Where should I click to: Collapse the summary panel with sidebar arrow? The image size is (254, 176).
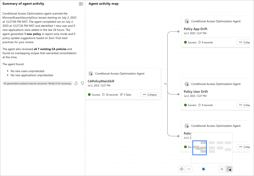[81, 4]
